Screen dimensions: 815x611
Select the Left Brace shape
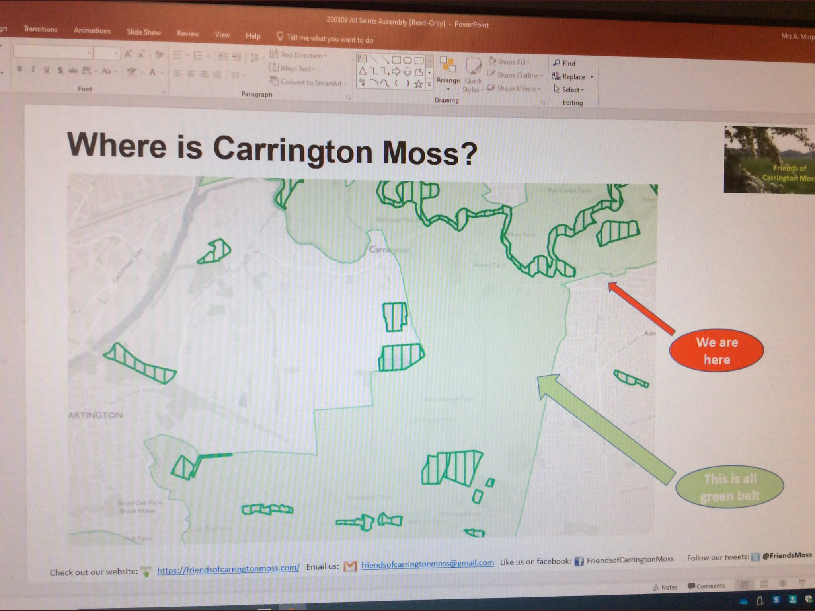click(x=396, y=84)
